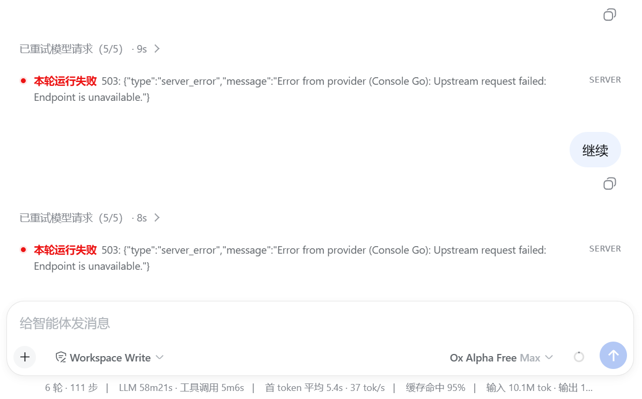Click the second 已重试模型请求 (5/5) label
This screenshot has height=399, width=642.
[x=71, y=218]
